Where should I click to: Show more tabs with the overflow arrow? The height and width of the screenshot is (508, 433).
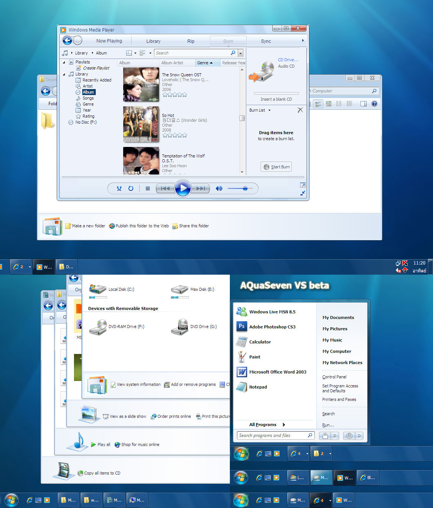(x=303, y=41)
